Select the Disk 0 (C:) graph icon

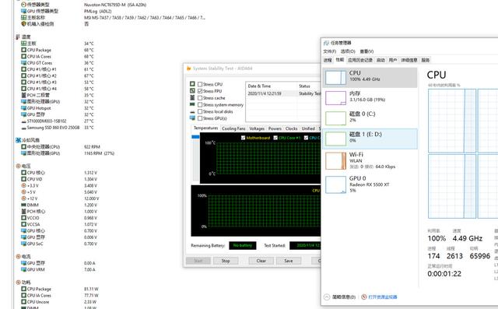click(x=335, y=118)
